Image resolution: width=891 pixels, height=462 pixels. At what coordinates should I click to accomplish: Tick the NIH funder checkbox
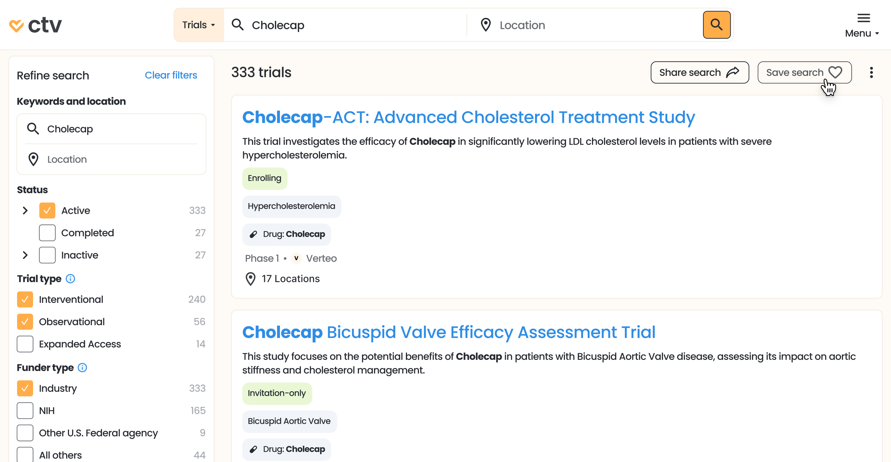click(x=25, y=411)
